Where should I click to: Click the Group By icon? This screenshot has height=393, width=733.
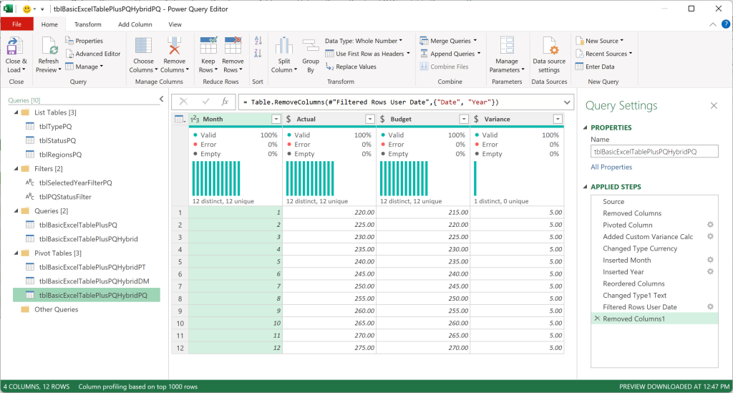[x=311, y=47]
